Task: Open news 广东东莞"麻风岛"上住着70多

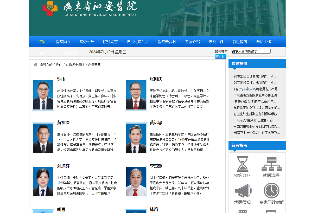Action: coord(255,120)
